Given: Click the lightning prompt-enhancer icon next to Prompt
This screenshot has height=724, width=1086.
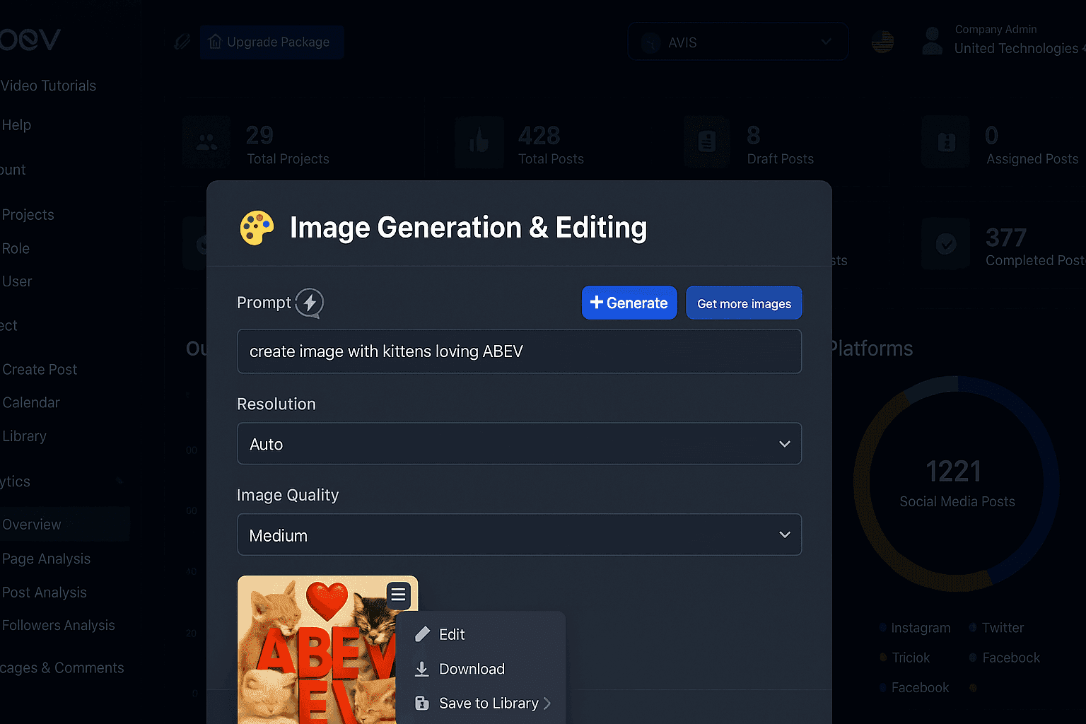Looking at the screenshot, I should click(309, 303).
